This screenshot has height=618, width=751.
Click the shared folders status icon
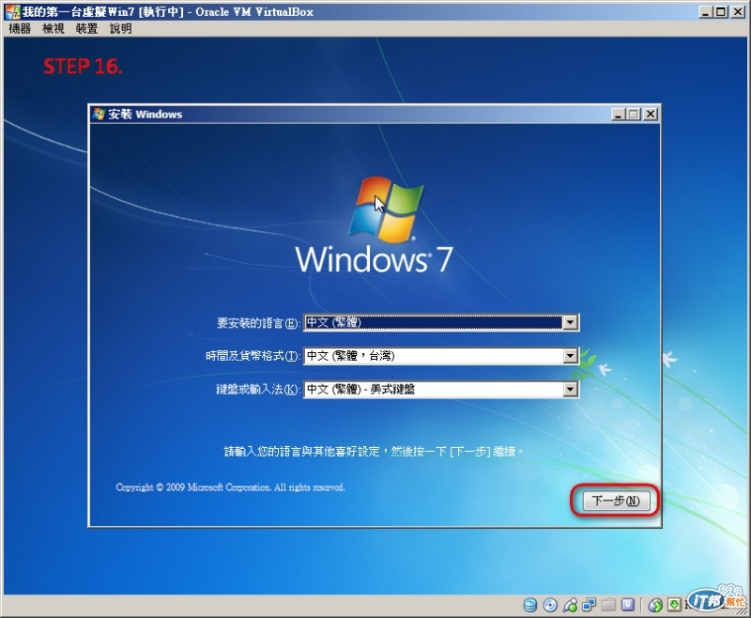608,605
